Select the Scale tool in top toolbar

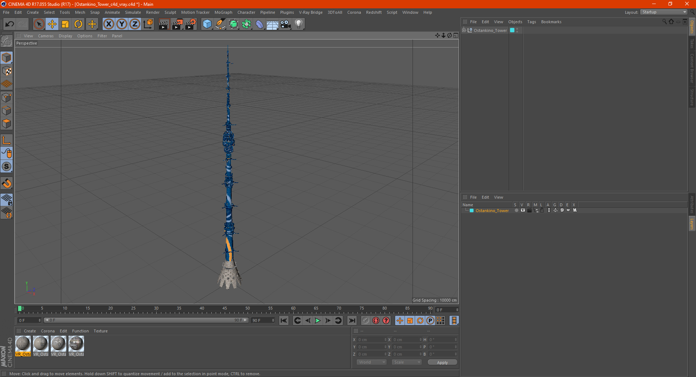coord(65,24)
